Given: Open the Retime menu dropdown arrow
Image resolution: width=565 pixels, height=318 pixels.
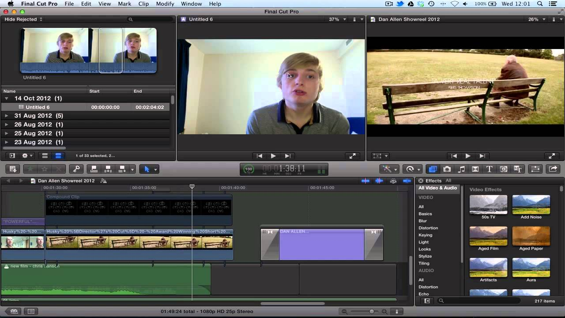Looking at the screenshot, I should click(418, 169).
